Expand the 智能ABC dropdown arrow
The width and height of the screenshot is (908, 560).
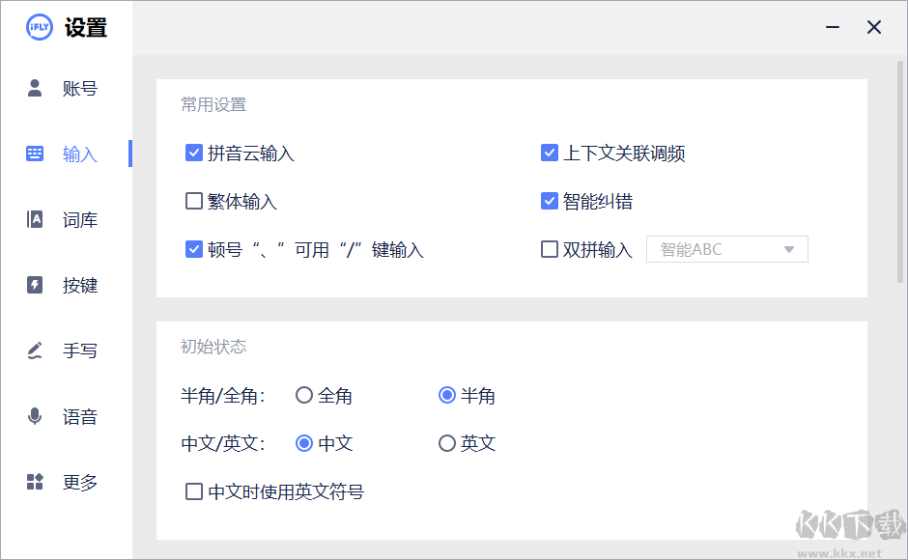click(789, 250)
